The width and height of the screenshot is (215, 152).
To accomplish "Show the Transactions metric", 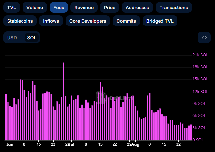I will (174, 7).
